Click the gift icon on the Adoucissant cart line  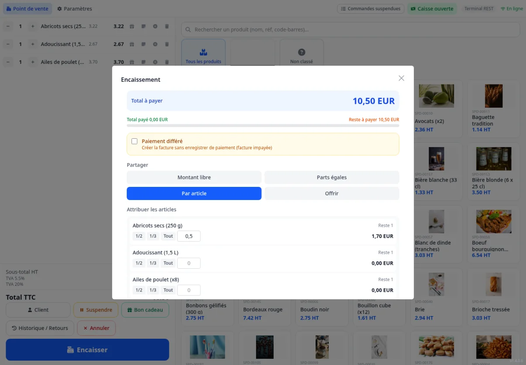(132, 44)
